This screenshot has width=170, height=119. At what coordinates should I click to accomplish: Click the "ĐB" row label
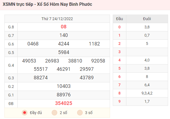[x=11, y=103]
